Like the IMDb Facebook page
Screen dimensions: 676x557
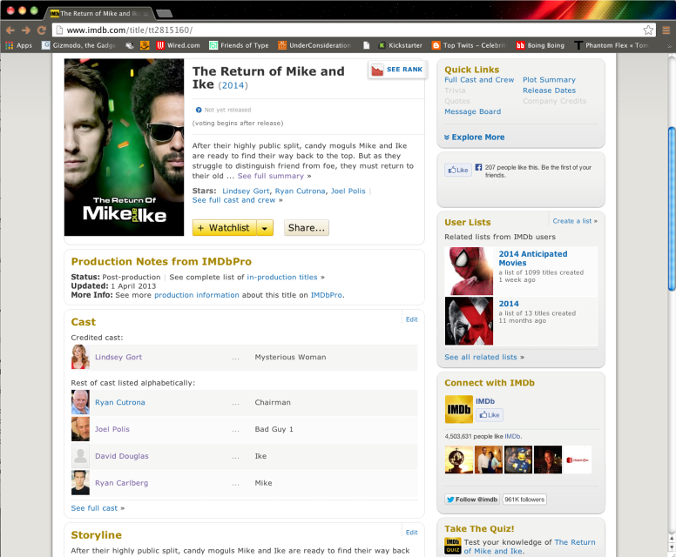[490, 415]
